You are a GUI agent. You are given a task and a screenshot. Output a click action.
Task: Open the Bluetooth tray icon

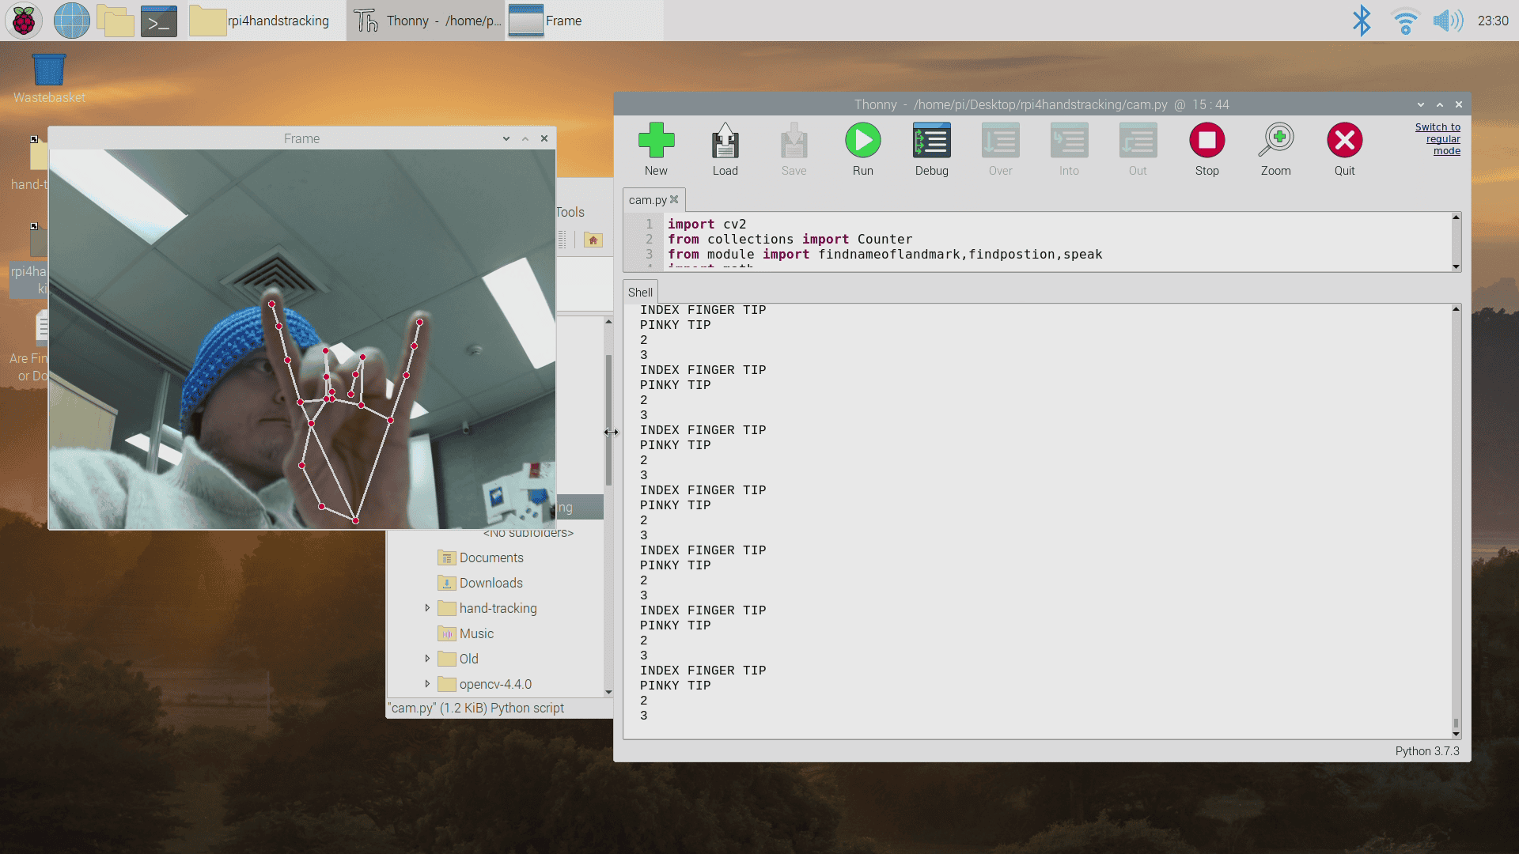click(1361, 21)
